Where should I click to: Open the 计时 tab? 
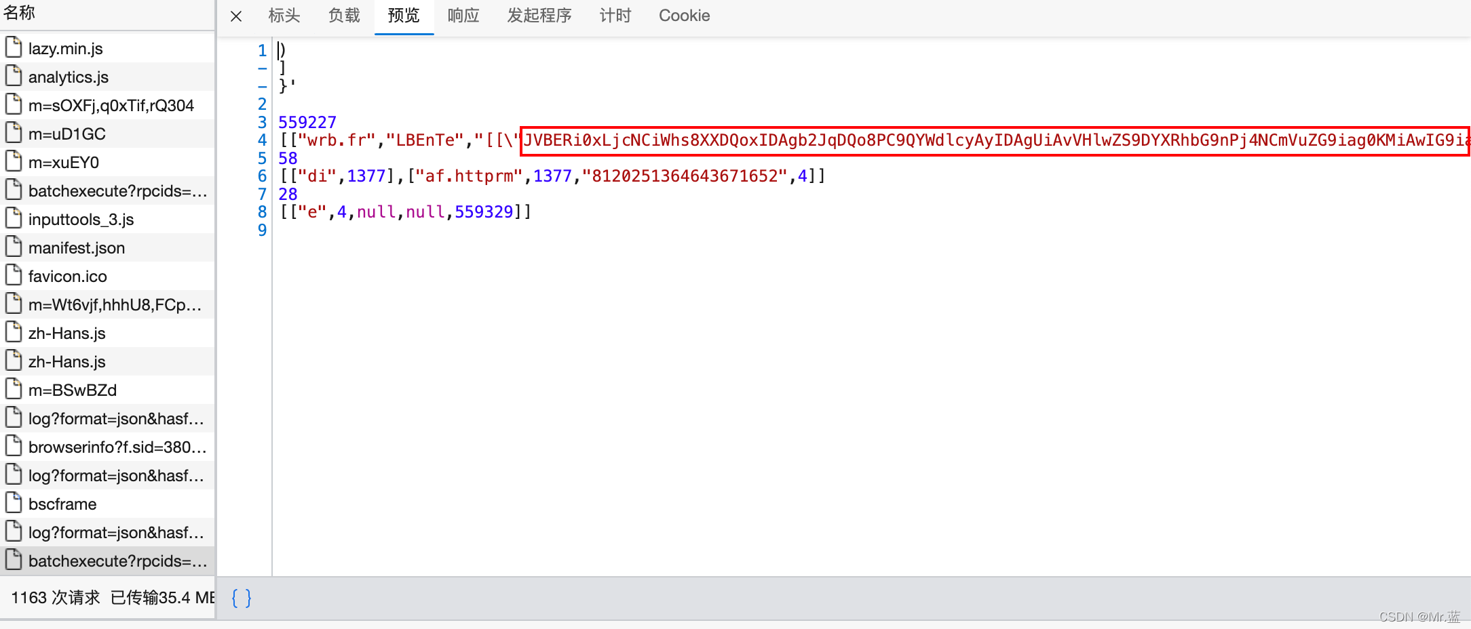[x=615, y=16]
